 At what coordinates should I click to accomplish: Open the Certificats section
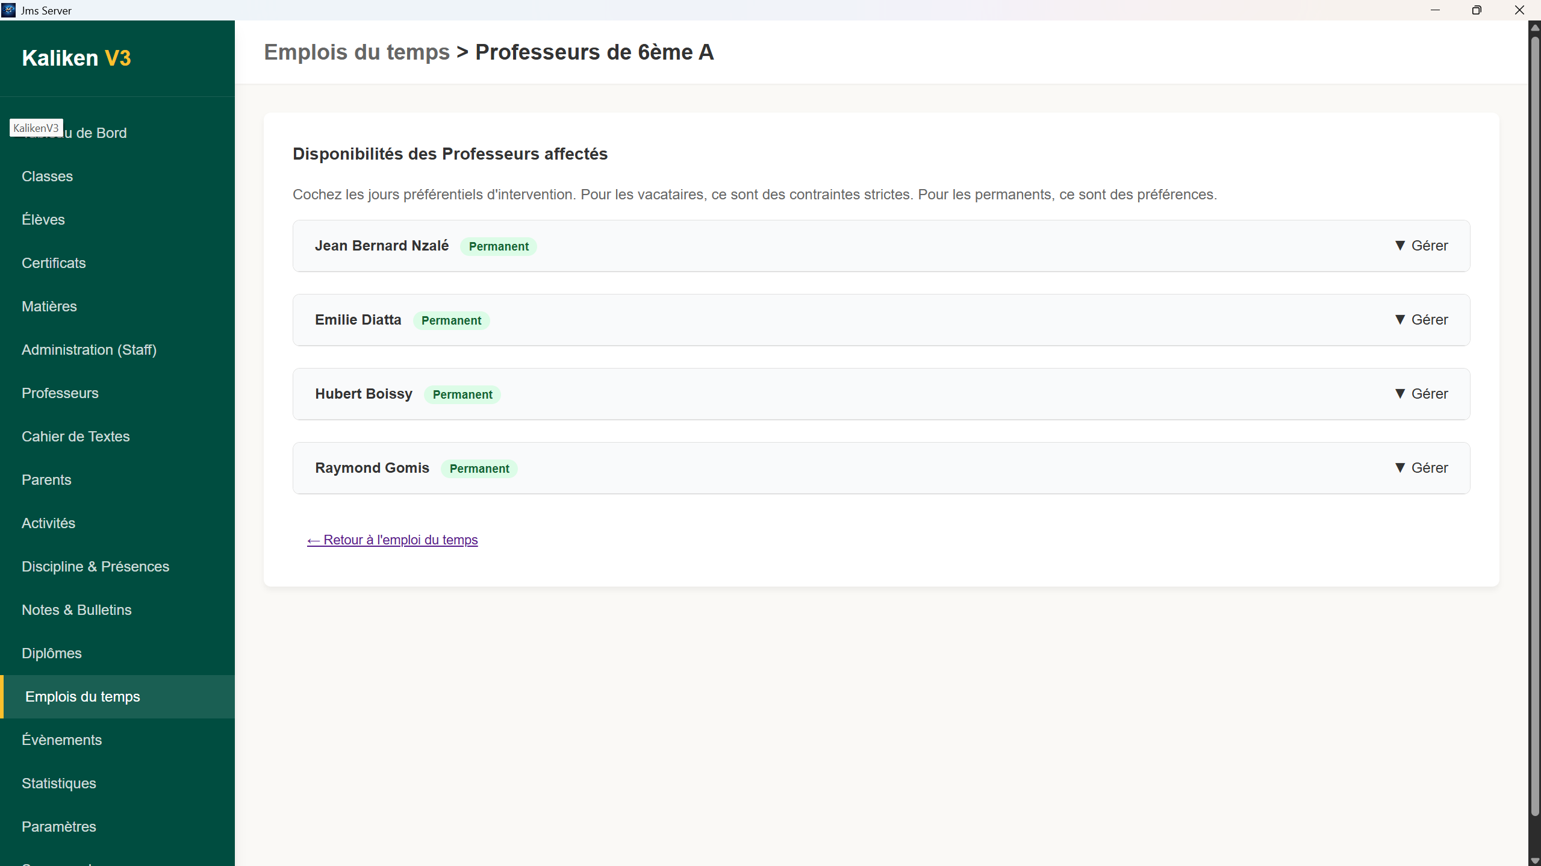54,263
